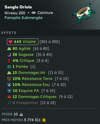
Task: Click the Prospection magnifying glass icon
Action: (9, 103)
